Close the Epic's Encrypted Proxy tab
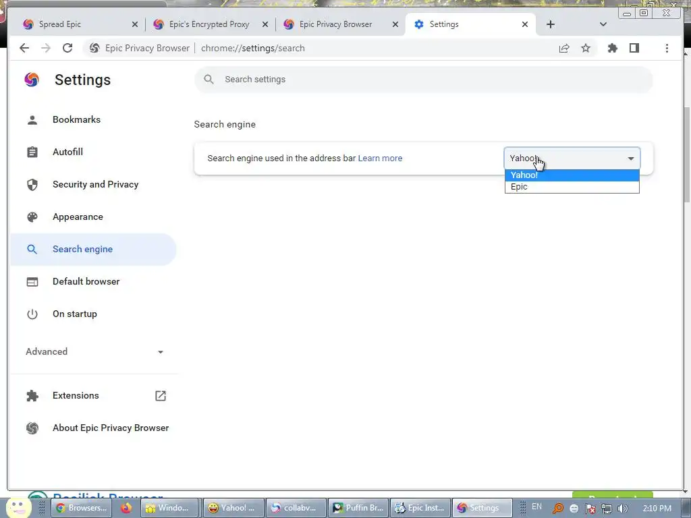The height and width of the screenshot is (518, 691). click(265, 24)
